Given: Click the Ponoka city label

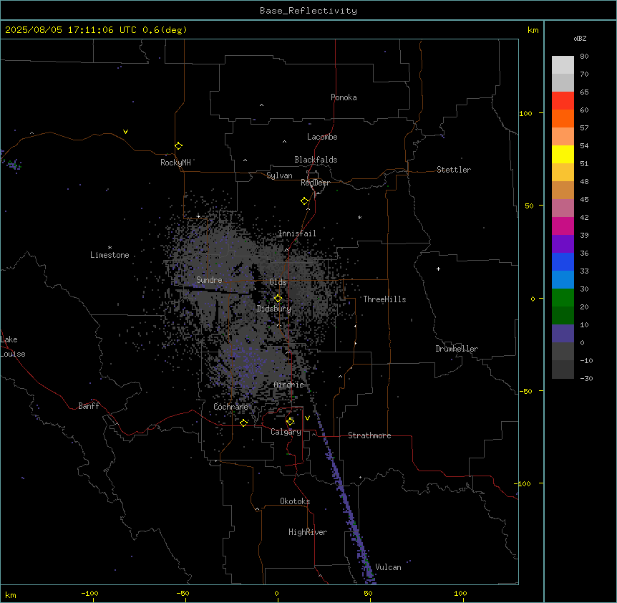Looking at the screenshot, I should coord(344,97).
